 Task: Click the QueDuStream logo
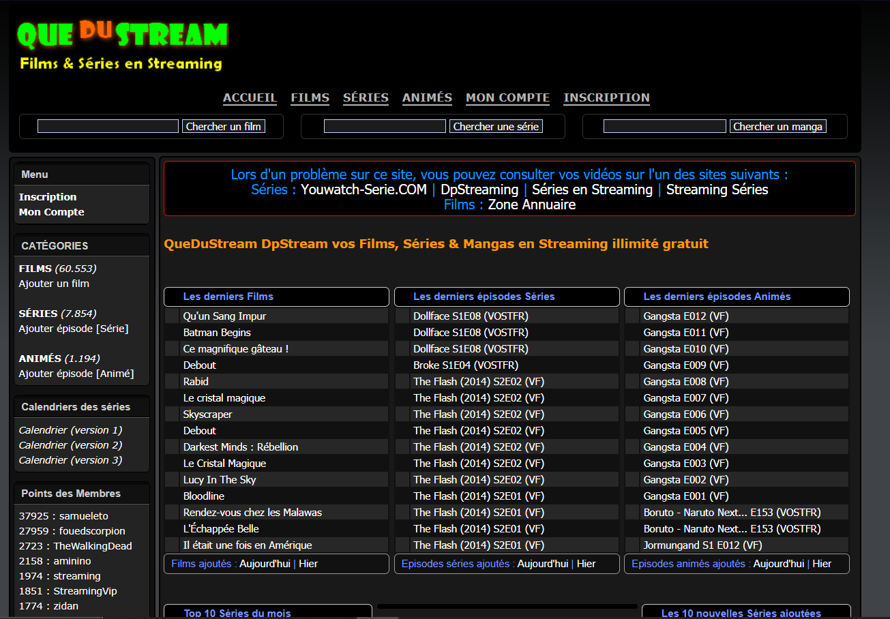123,45
